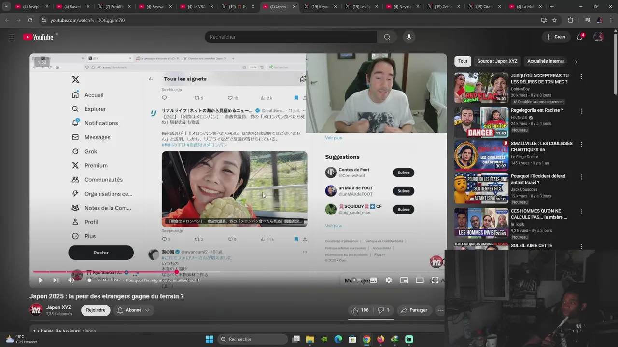Open Firefox from the taskbar
Viewport: 618px width, 347px height.
pos(380,339)
